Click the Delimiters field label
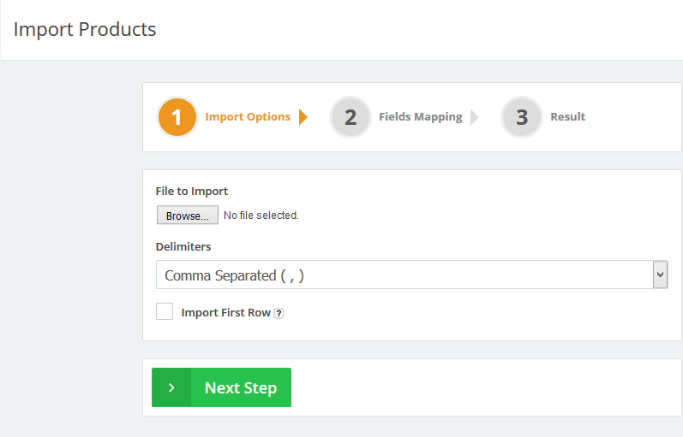Viewport: 683px width, 437px height. point(183,246)
